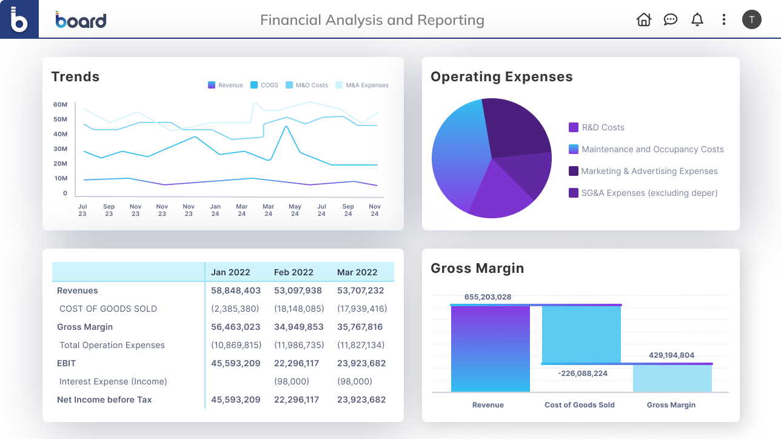The height and width of the screenshot is (439, 781).
Task: Select the EBIT row label
Action: 66,363
